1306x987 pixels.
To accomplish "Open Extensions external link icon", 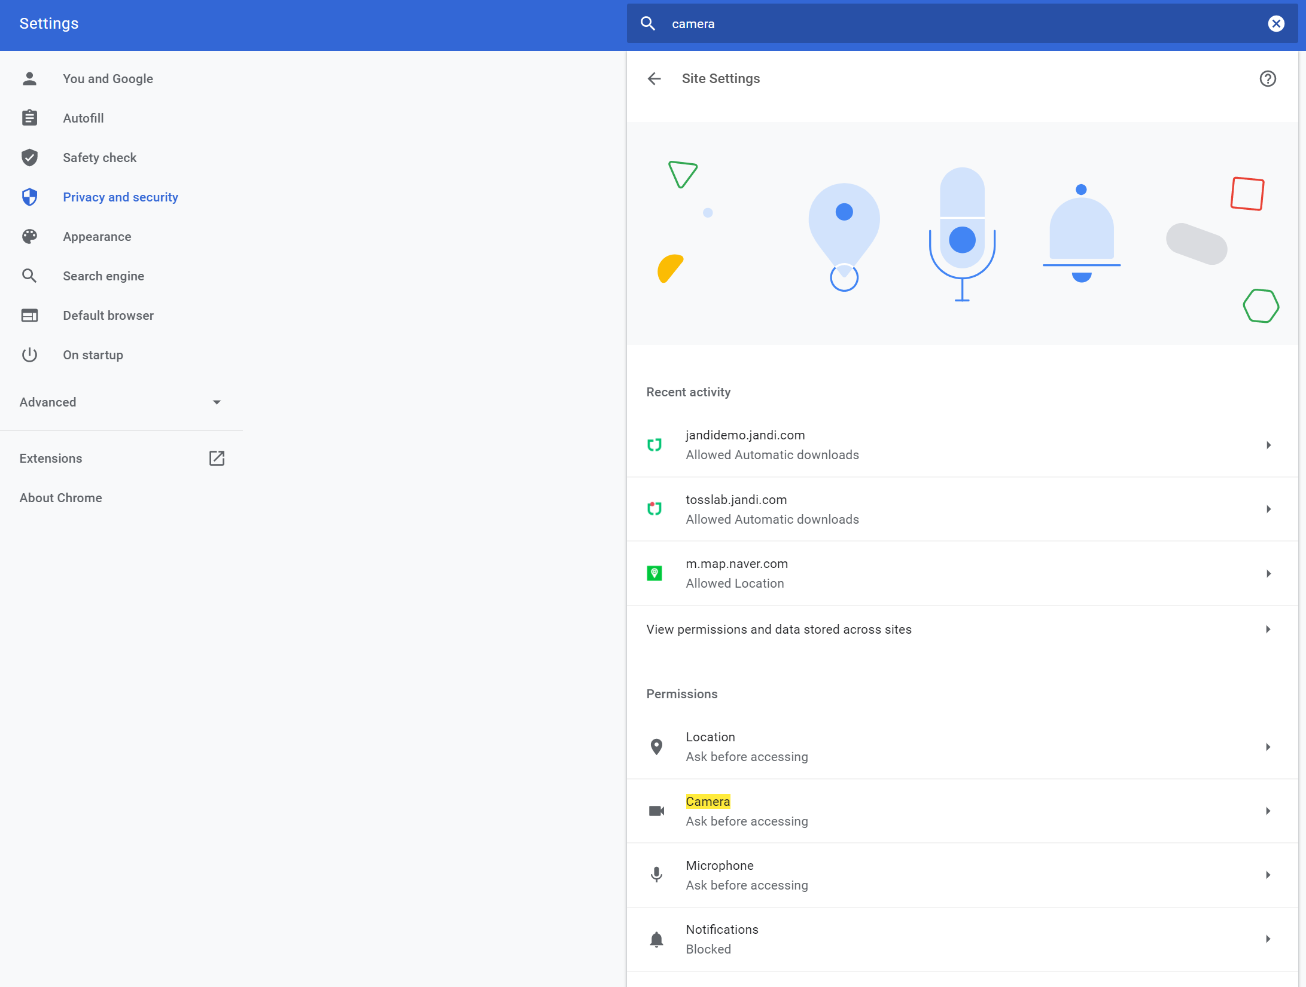I will (217, 458).
